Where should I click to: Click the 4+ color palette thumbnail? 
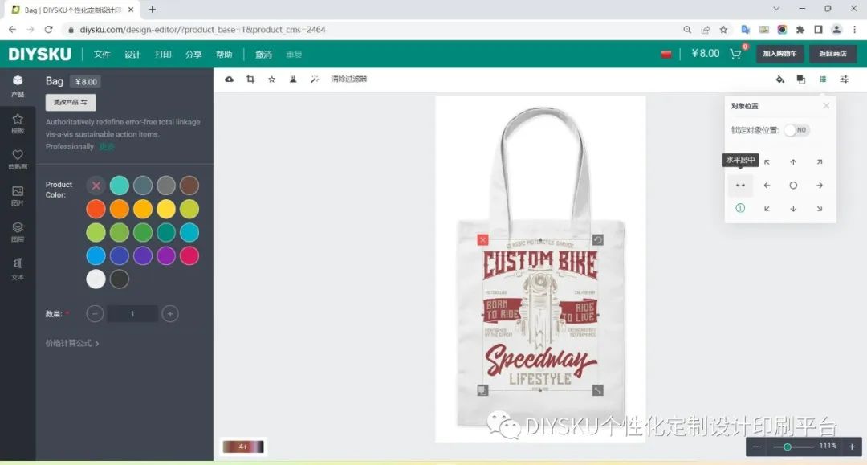coord(243,447)
